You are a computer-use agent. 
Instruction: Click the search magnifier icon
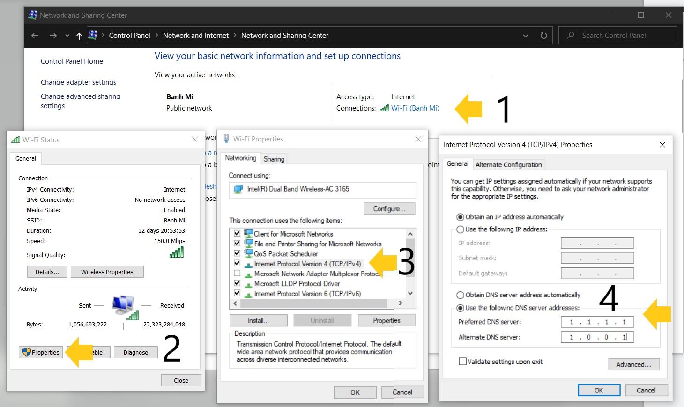click(570, 36)
